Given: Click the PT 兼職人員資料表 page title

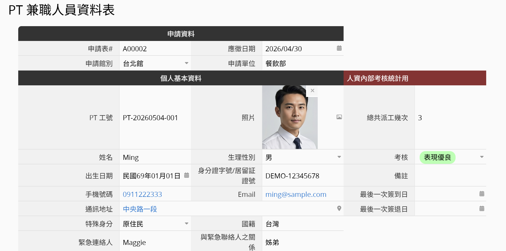Looking at the screenshot, I should tap(62, 10).
